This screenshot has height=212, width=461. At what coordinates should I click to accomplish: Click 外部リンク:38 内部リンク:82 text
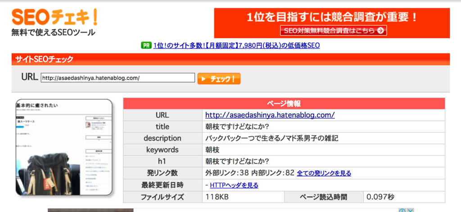(x=250, y=173)
